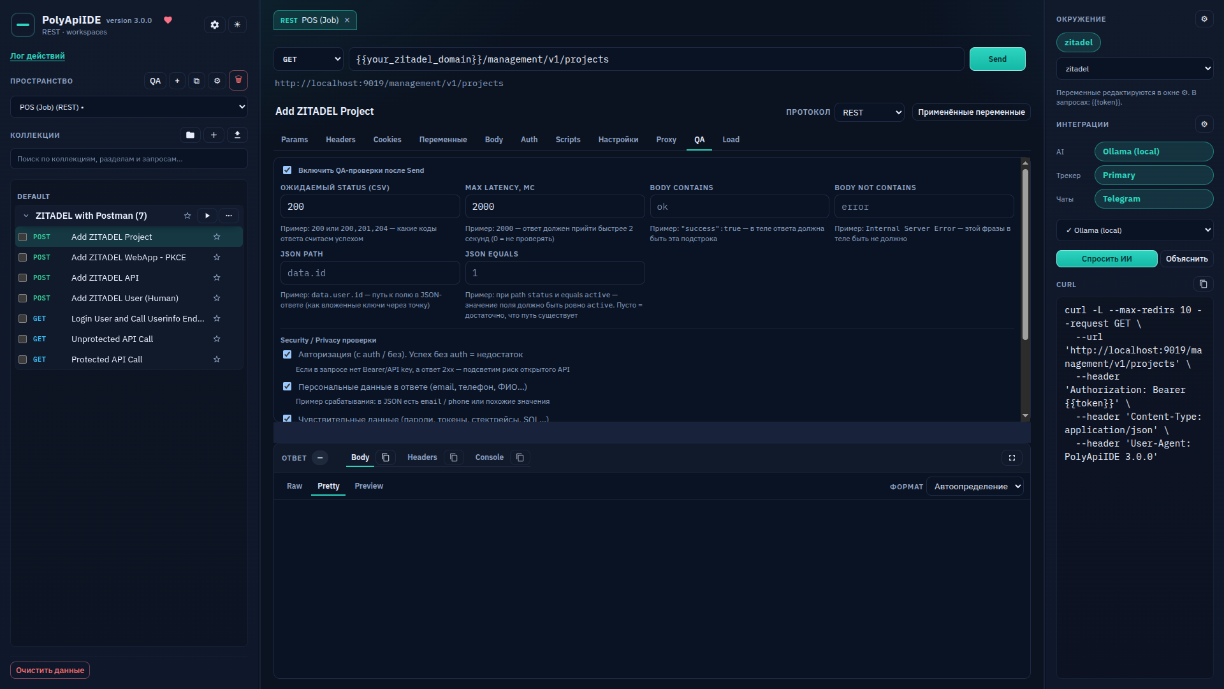
Task: Open the integrations settings gear
Action: [x=1204, y=124]
